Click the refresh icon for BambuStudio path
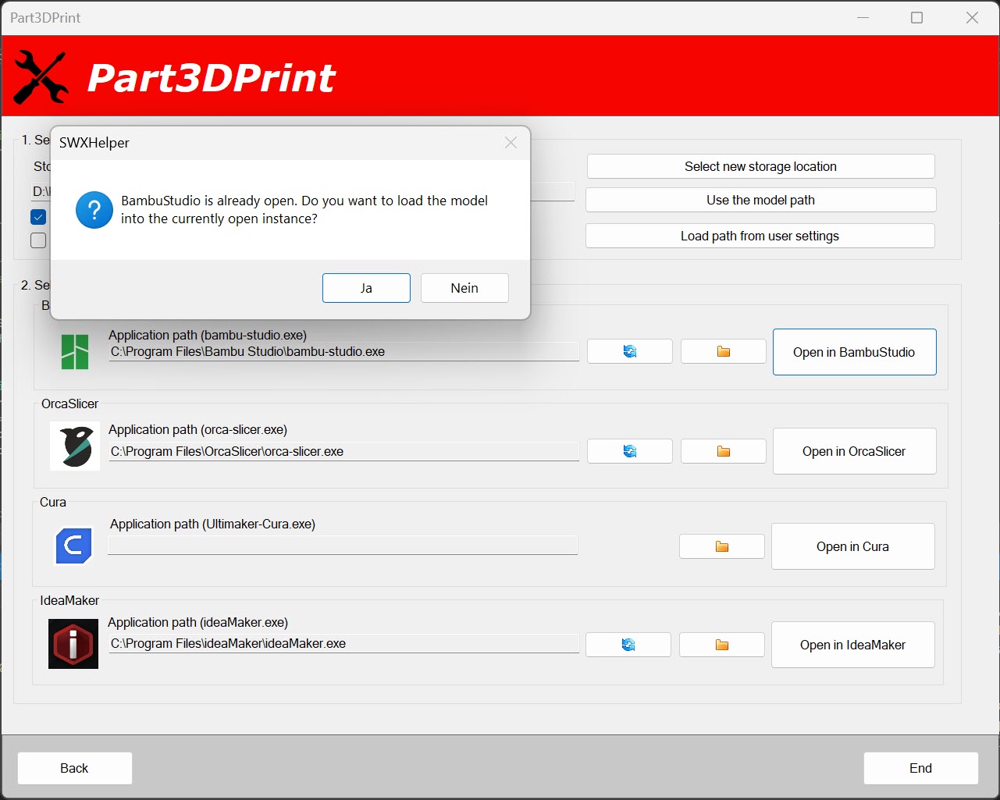The width and height of the screenshot is (1000, 800). (x=629, y=351)
